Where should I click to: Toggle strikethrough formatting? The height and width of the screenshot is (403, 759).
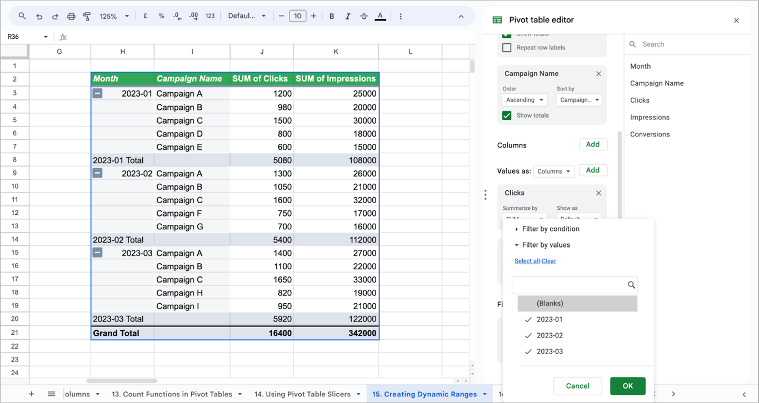(364, 16)
